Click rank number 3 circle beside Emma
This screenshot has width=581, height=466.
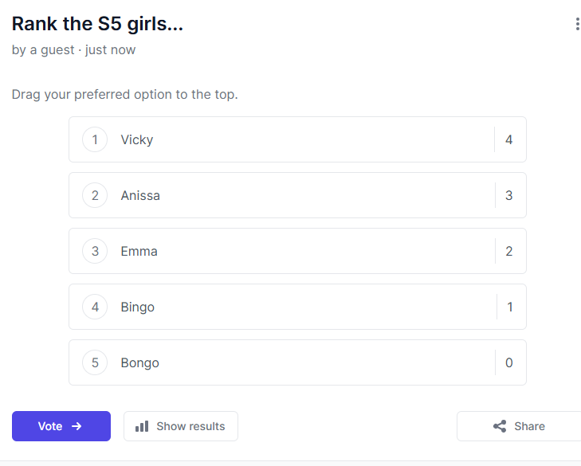coord(95,252)
